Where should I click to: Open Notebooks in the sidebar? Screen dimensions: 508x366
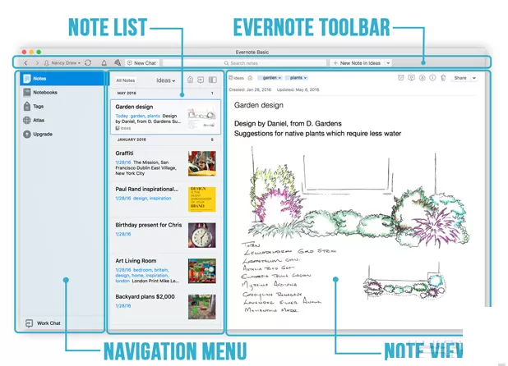pos(62,93)
